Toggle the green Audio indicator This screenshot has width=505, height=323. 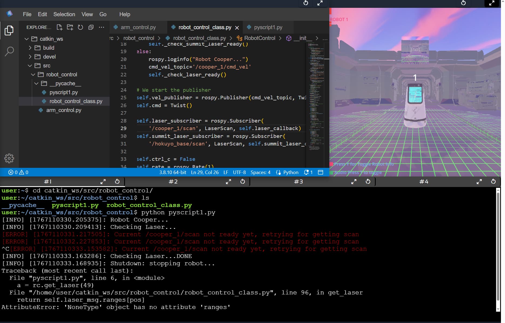[x=331, y=173]
